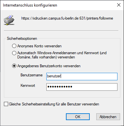The height and width of the screenshot is (126, 124).
Task: Focus the Kennwort password field
Action: pyautogui.click(x=82, y=87)
